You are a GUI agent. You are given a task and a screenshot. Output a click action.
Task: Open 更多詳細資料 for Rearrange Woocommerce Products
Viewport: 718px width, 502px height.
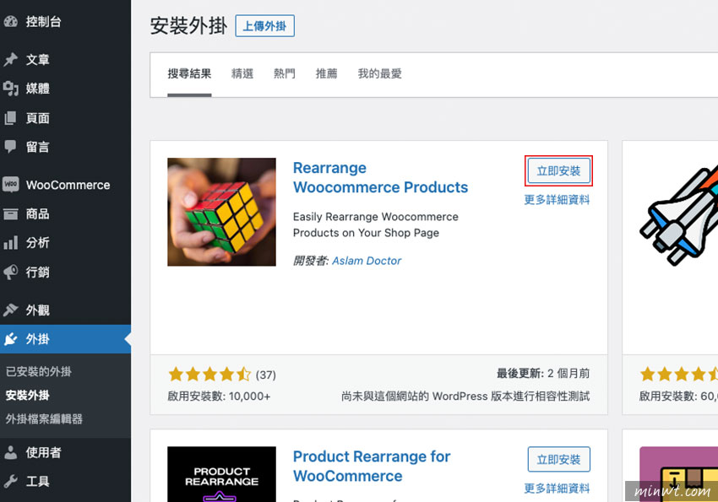pyautogui.click(x=557, y=200)
